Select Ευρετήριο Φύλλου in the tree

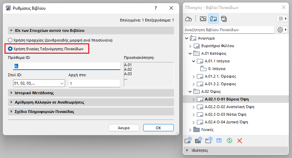[218, 46]
